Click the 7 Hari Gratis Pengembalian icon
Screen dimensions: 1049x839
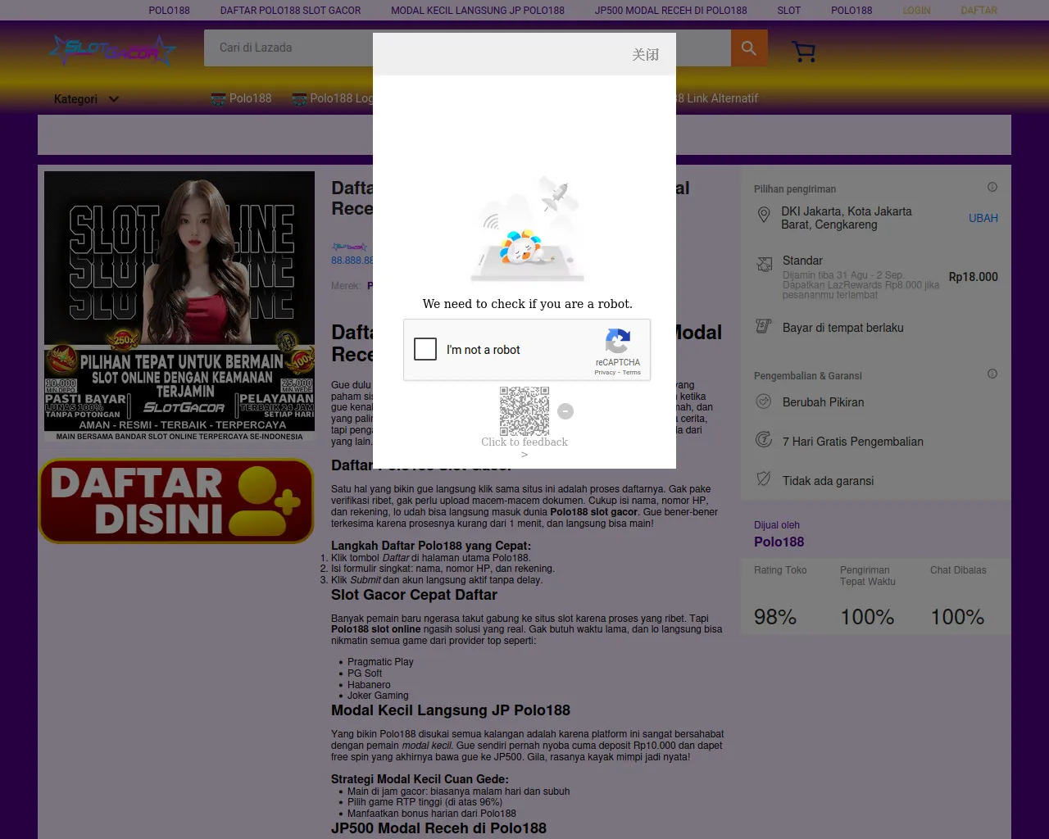(764, 439)
